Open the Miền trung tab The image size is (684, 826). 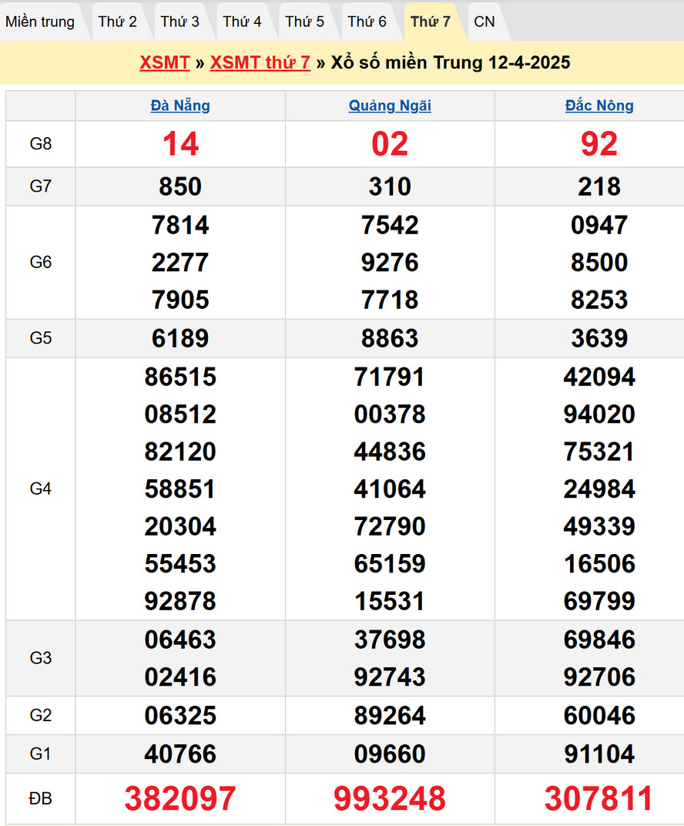[40, 22]
